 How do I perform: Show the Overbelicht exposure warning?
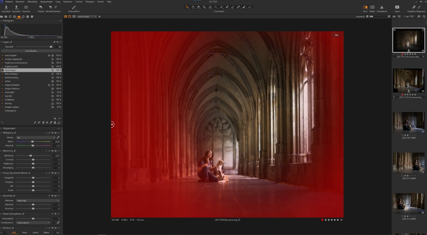(382, 8)
